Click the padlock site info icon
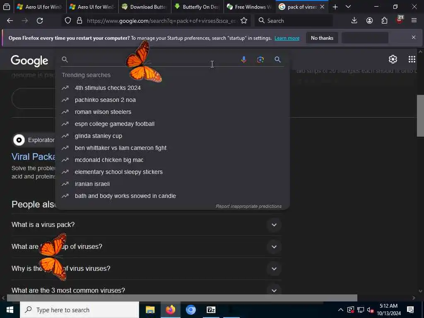Image resolution: width=424 pixels, height=318 pixels. tap(79, 21)
